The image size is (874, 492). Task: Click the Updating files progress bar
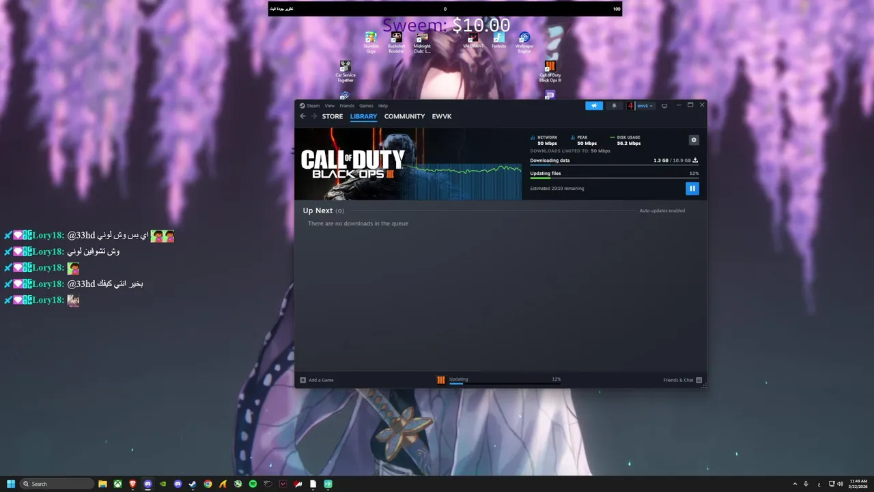pos(614,178)
